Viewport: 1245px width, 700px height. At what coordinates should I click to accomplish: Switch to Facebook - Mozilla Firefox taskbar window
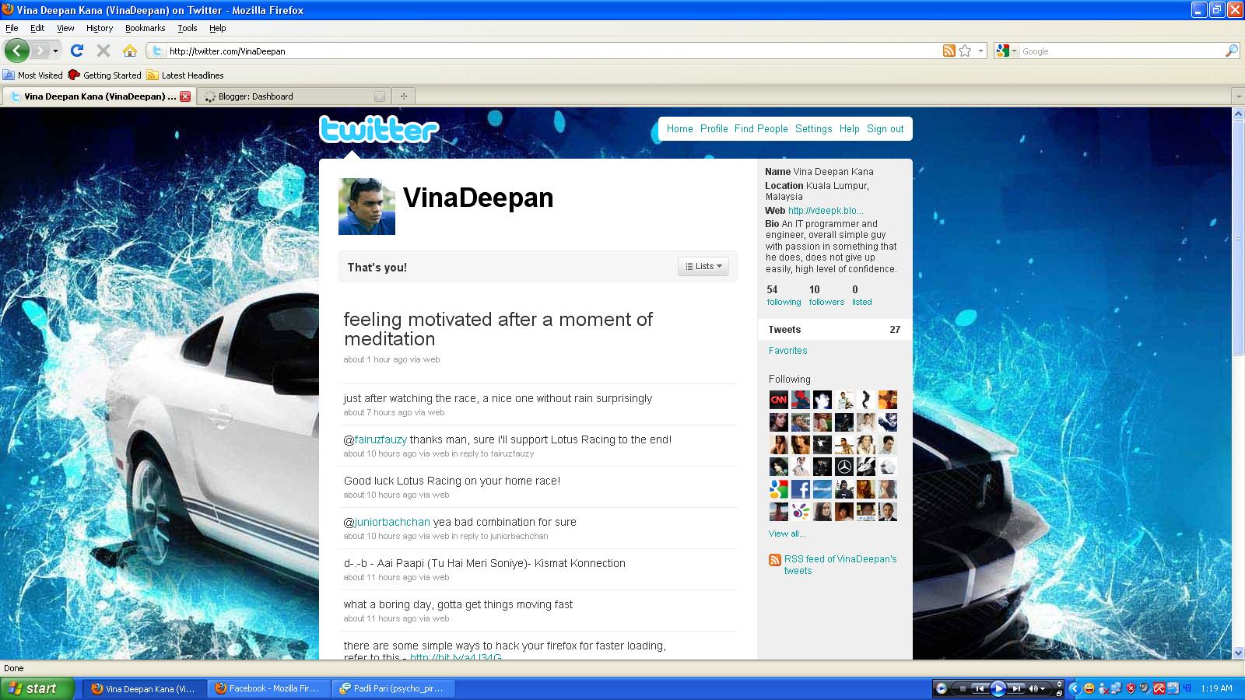(x=268, y=688)
